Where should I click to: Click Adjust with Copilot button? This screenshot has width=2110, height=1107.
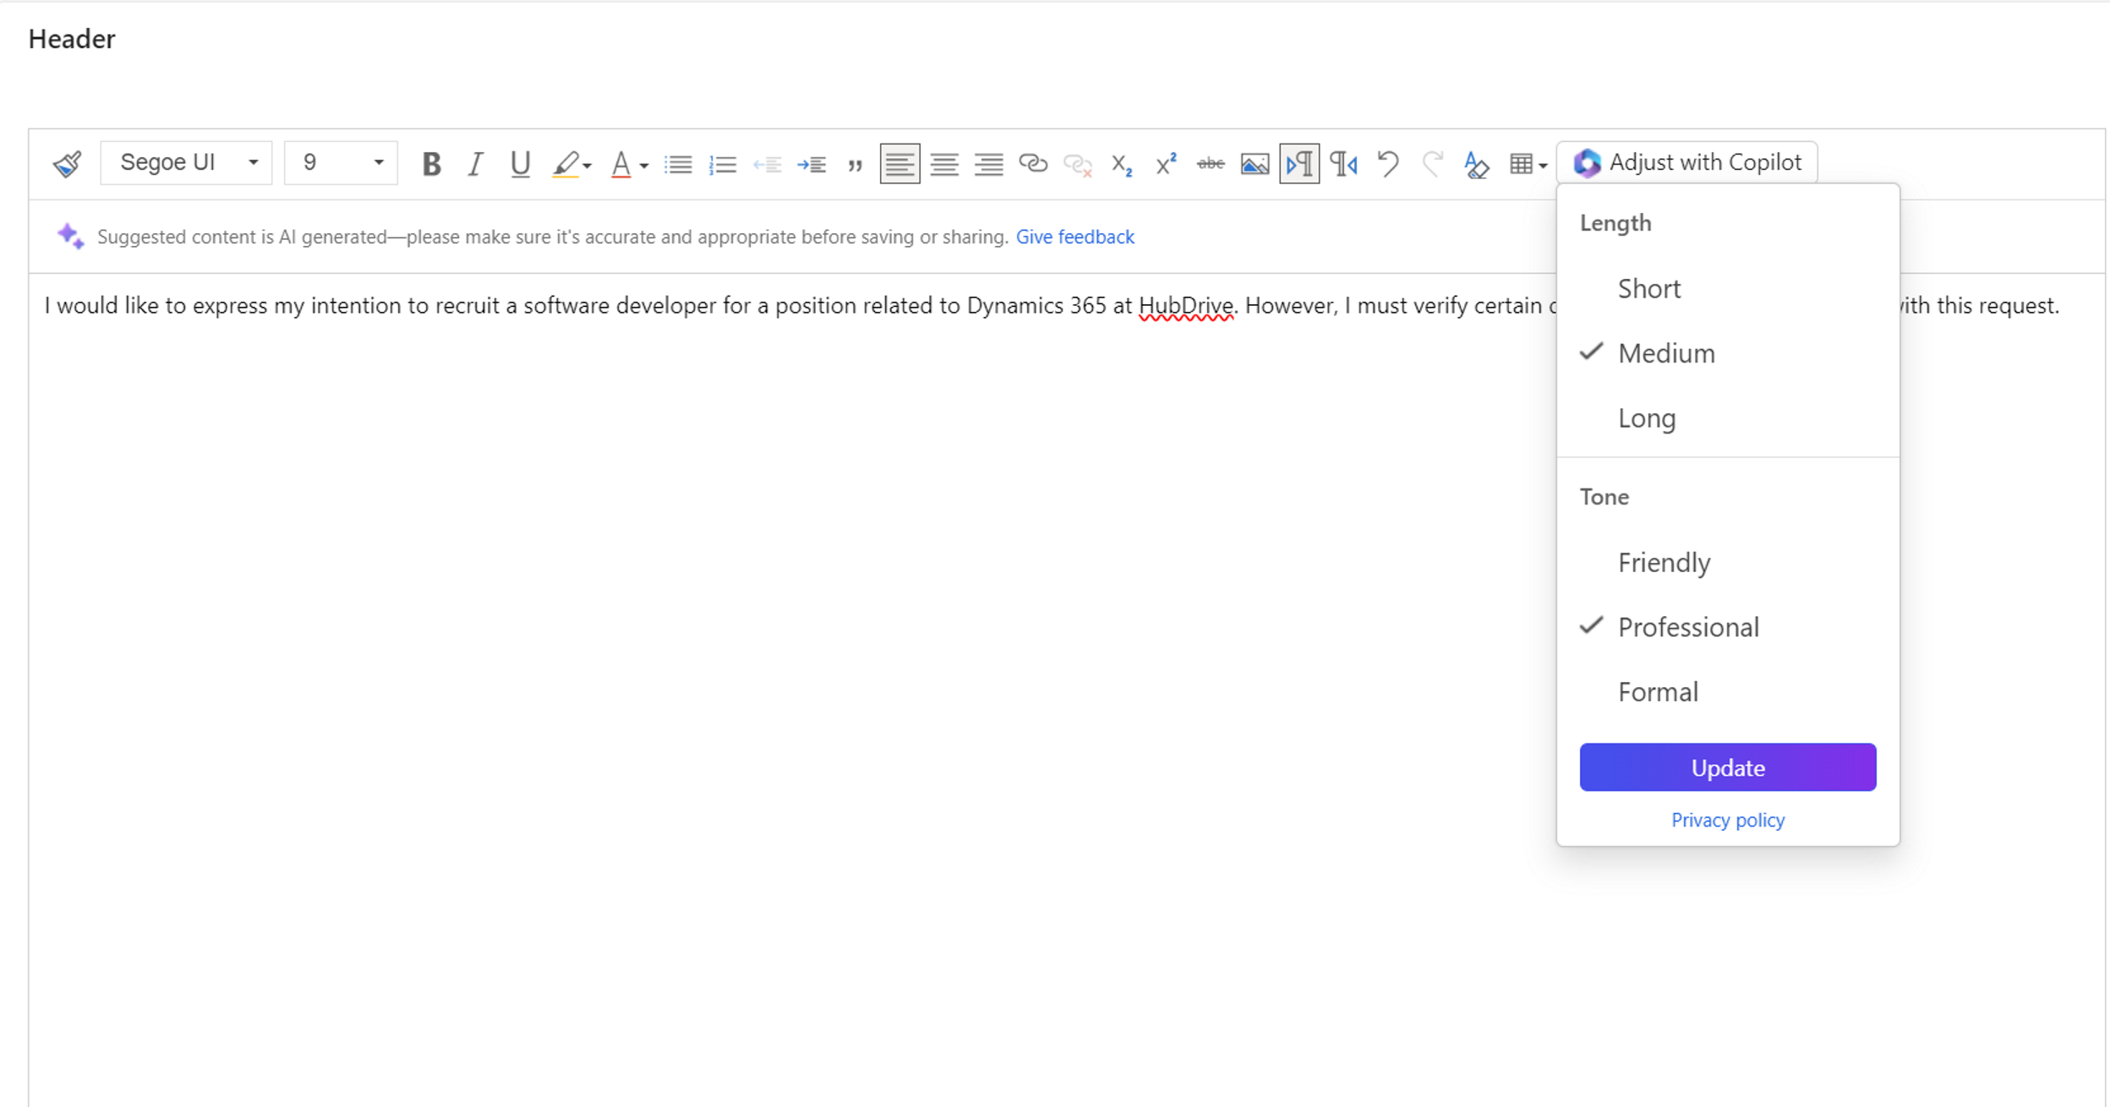tap(1686, 162)
